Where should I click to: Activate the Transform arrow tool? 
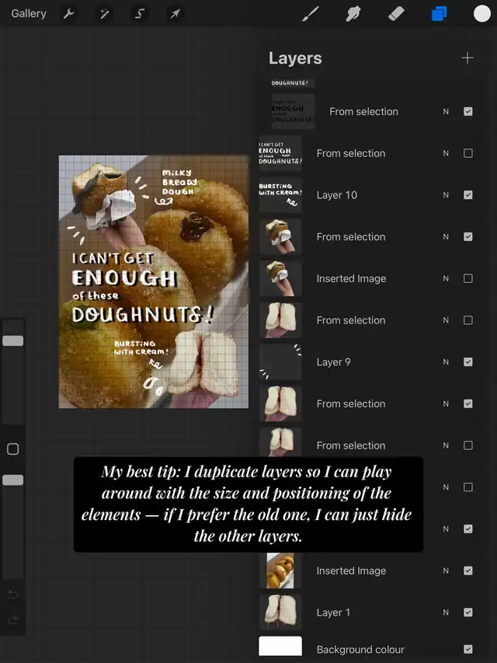point(176,14)
